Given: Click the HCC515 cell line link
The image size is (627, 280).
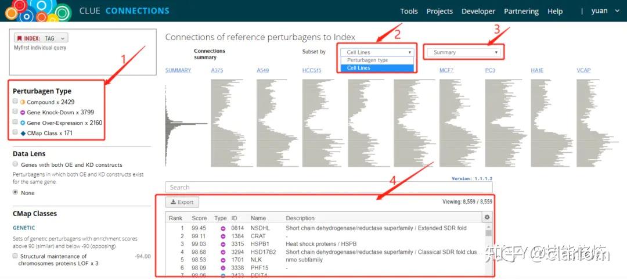Looking at the screenshot, I should point(312,70).
